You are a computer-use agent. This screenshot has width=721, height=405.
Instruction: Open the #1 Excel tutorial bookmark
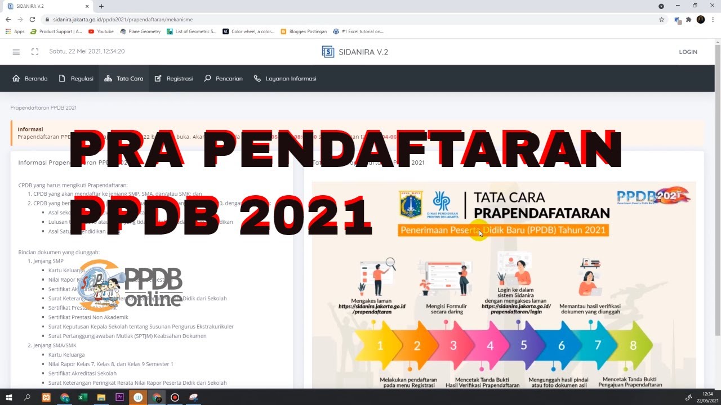pyautogui.click(x=358, y=31)
